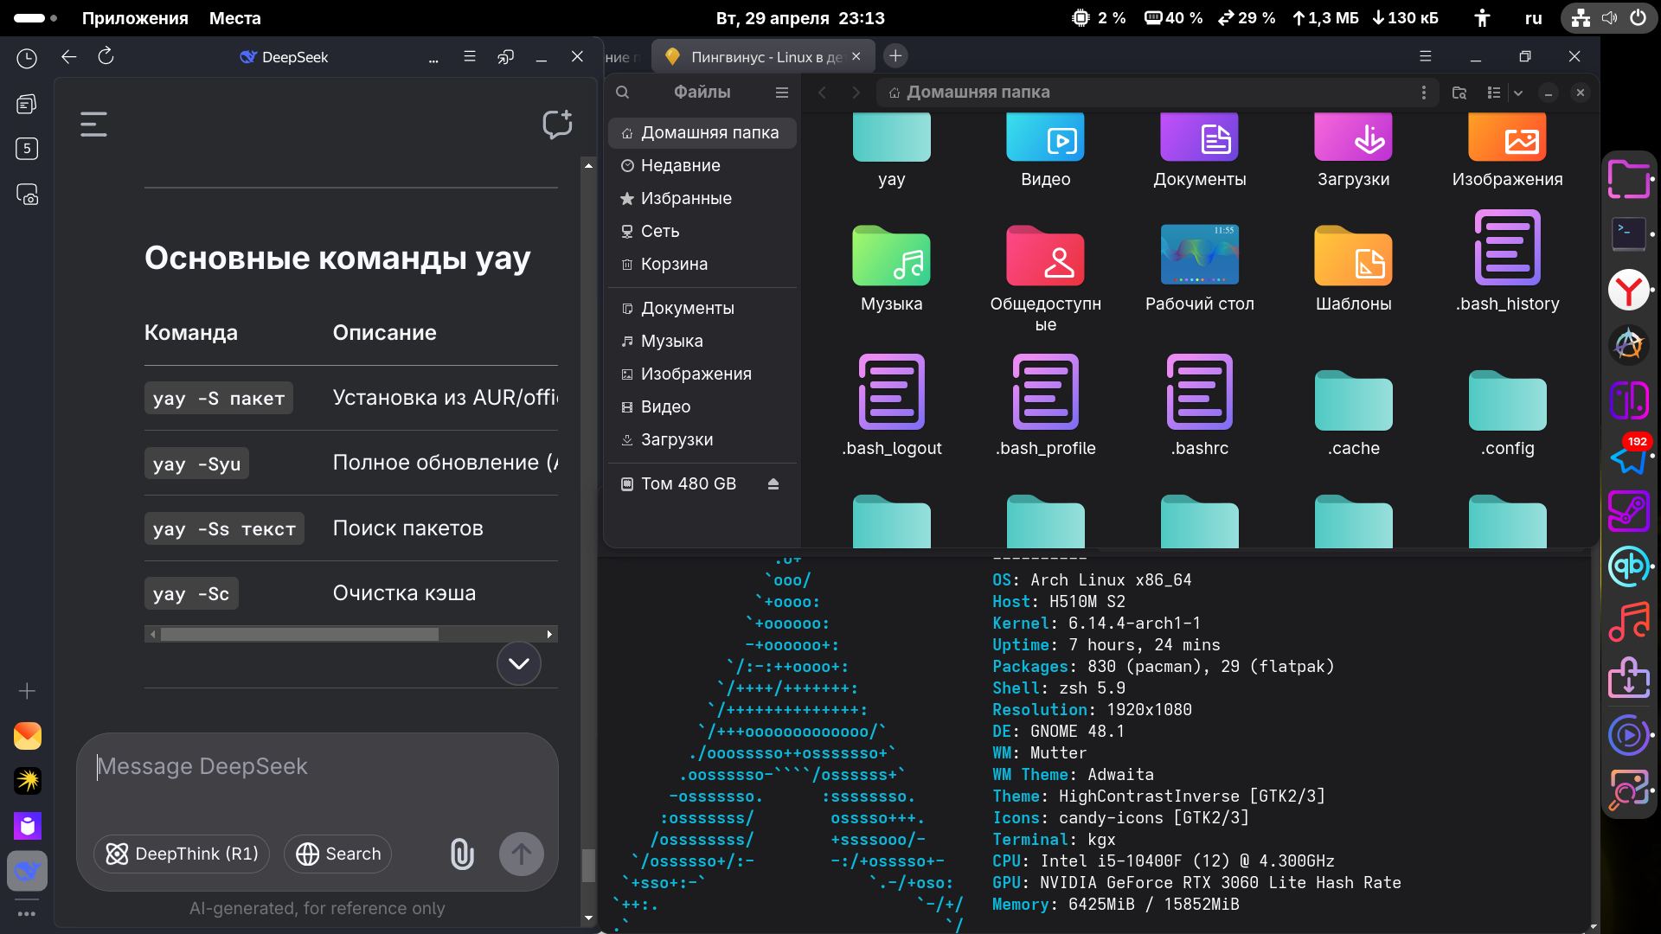Open browser window hamburger menu
Image resolution: width=1661 pixels, height=934 pixels.
(x=1426, y=56)
